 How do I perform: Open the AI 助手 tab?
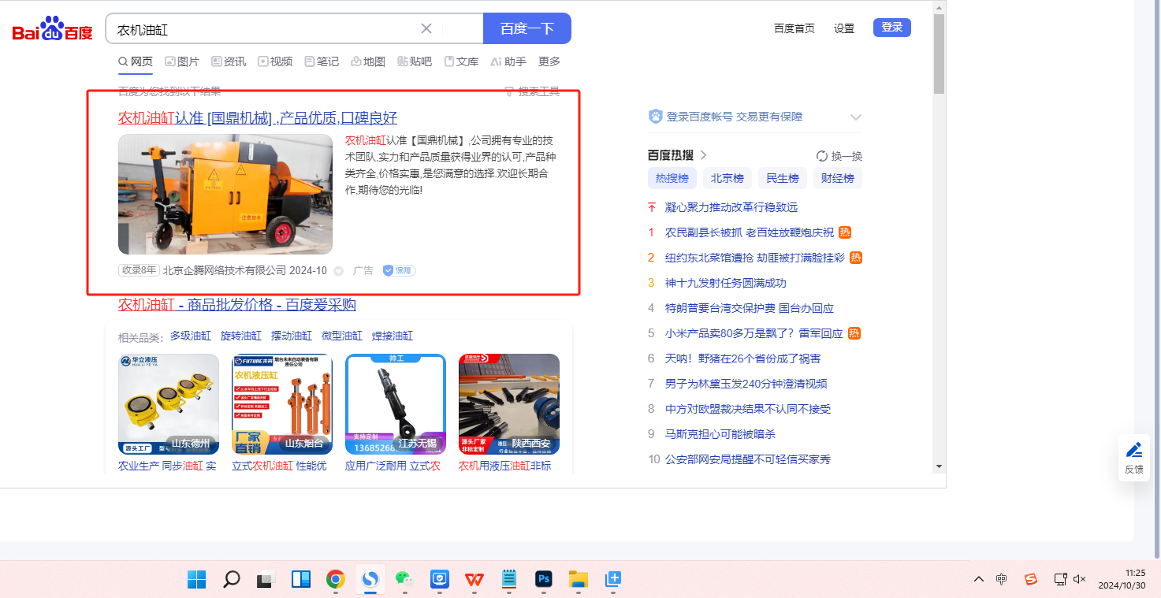(x=508, y=61)
